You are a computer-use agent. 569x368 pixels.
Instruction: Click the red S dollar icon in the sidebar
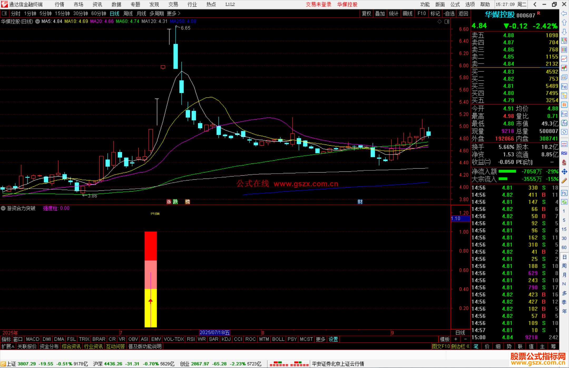pos(564,163)
